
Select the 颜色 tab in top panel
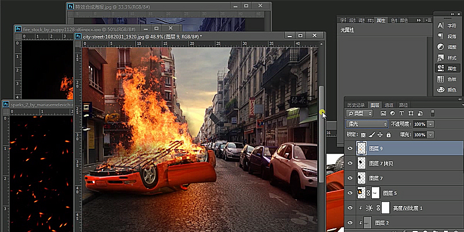click(404, 20)
